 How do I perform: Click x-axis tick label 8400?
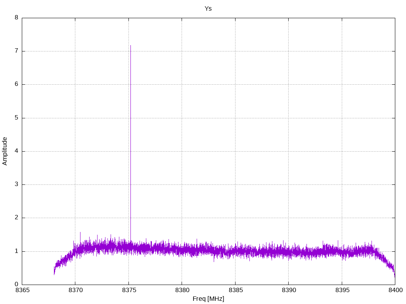coord(395,290)
